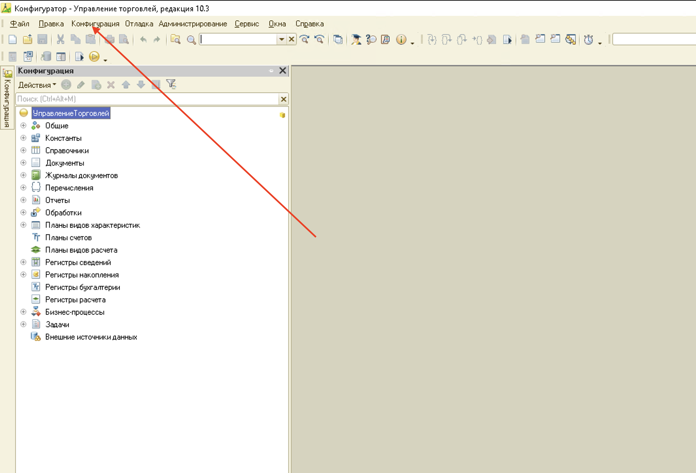Viewport: 696px width, 473px height.
Task: Click the windows list icon in toolbar
Action: click(x=338, y=40)
